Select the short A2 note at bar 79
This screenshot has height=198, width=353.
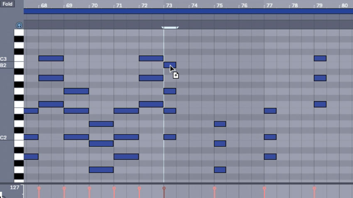320,78
